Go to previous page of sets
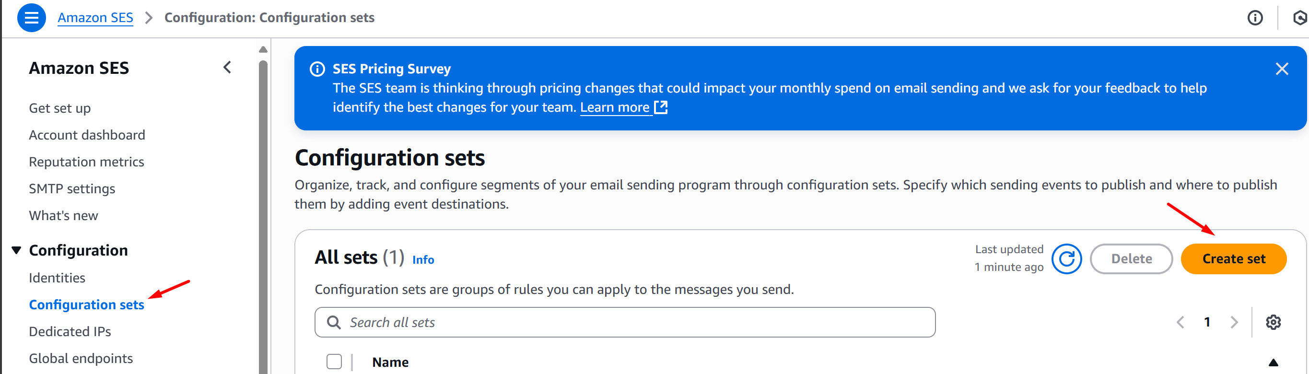The image size is (1309, 374). tap(1180, 322)
